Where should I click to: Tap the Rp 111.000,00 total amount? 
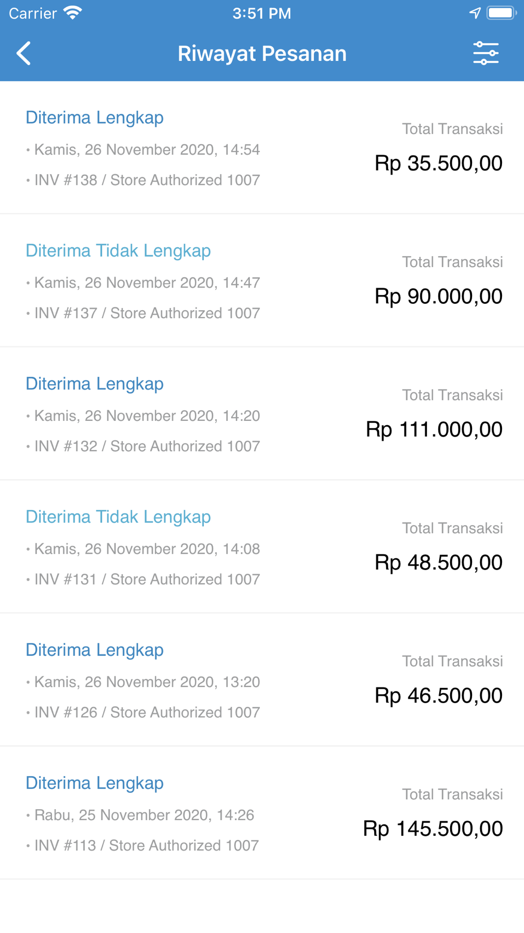pos(434,429)
